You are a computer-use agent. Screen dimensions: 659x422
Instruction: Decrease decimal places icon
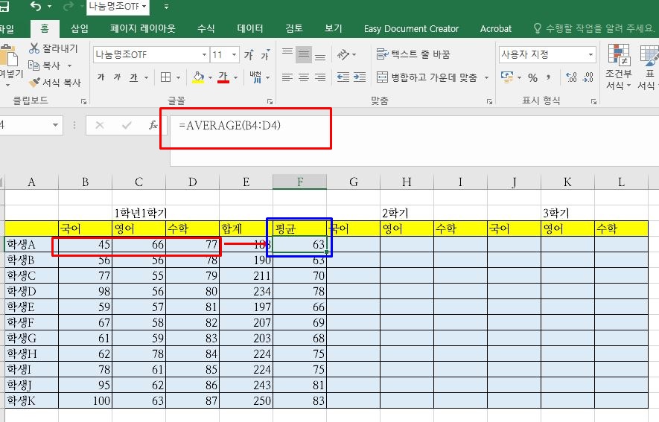click(x=588, y=77)
